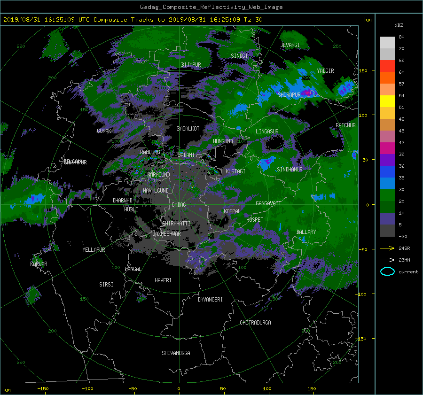423x395 pixels.
Task: Click the JEVARGI city label
Action: pos(290,45)
